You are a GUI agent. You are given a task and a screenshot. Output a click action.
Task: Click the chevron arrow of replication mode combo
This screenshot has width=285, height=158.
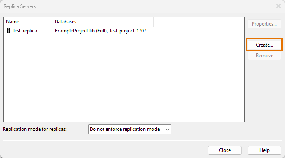[168, 129]
